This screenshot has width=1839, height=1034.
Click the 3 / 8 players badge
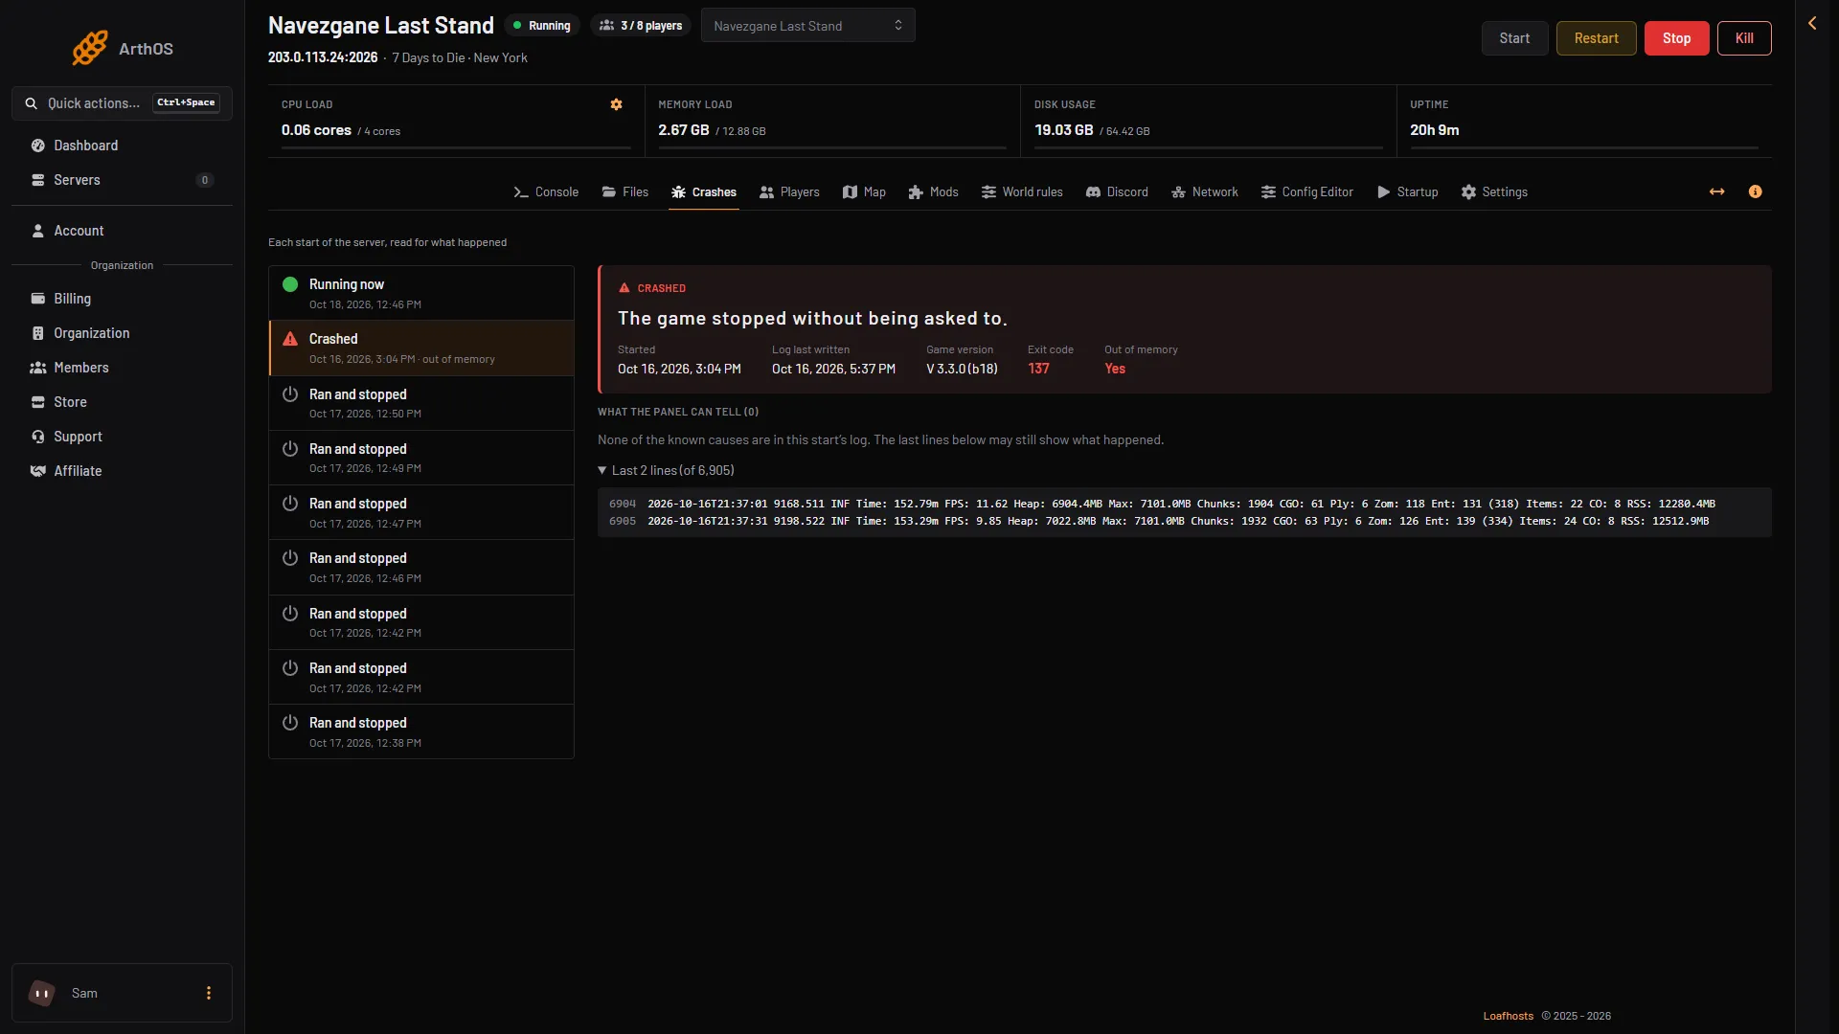tap(641, 26)
